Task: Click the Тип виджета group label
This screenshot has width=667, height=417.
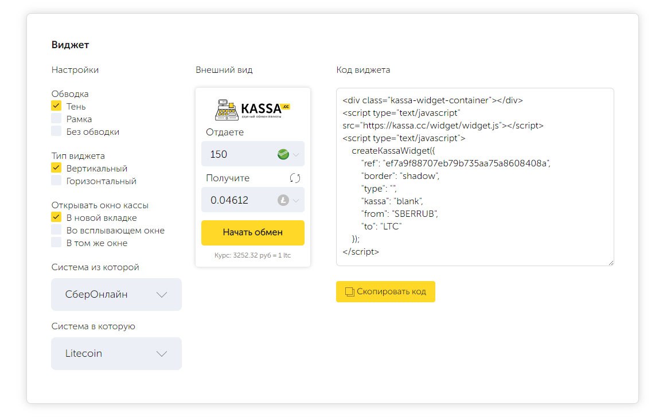Action: [78, 156]
